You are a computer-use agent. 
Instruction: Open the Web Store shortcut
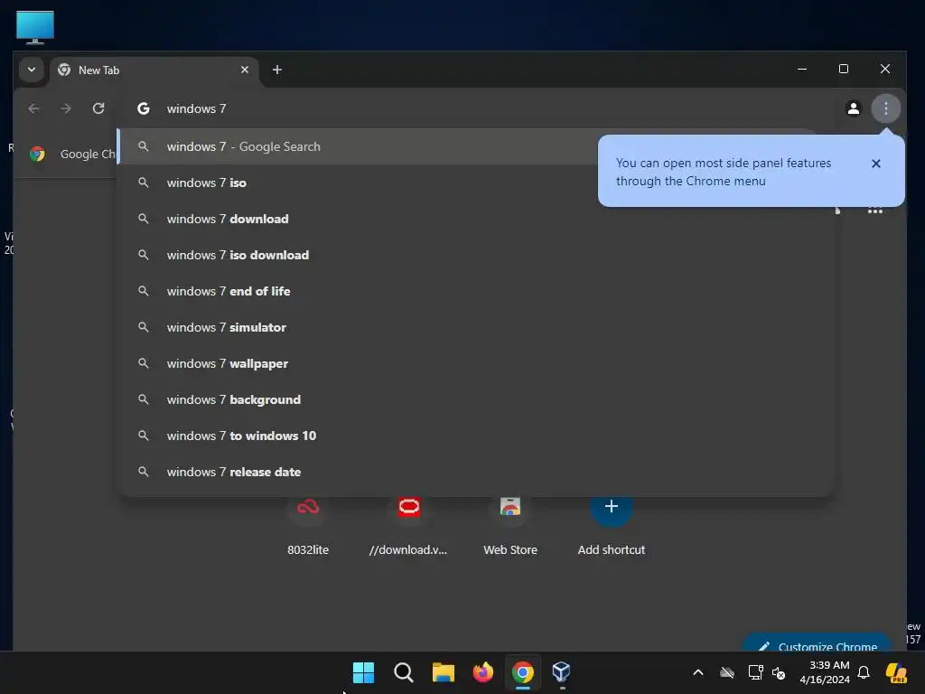[510, 525]
